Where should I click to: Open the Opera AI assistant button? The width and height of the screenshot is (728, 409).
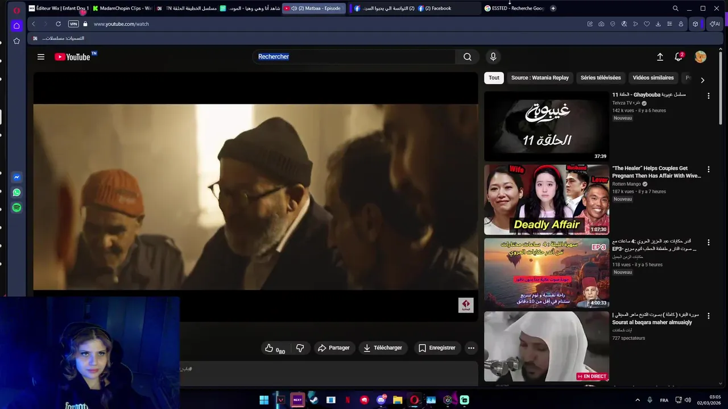pos(714,24)
